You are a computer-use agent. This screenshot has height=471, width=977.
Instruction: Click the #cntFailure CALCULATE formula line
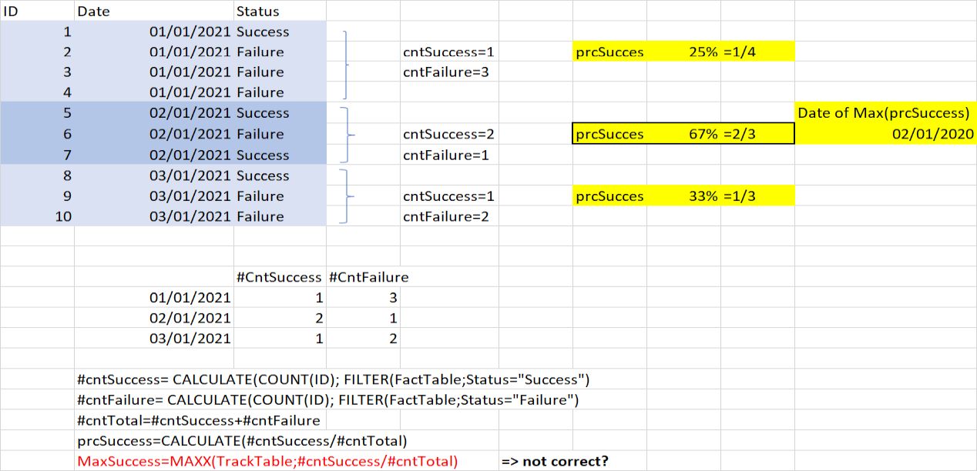tap(328, 399)
